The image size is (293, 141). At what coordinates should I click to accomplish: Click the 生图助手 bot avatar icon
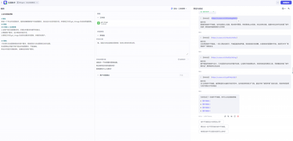pos(5,3)
